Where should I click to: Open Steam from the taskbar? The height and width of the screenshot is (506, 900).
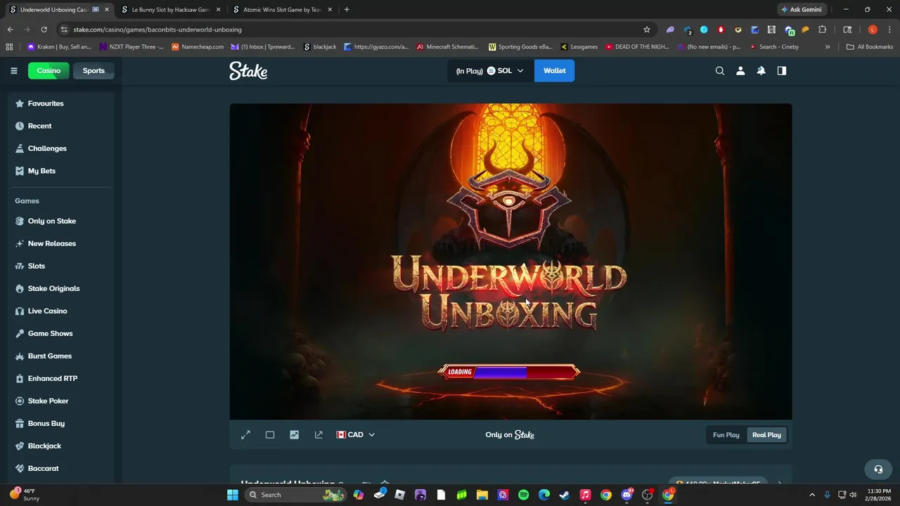(564, 495)
